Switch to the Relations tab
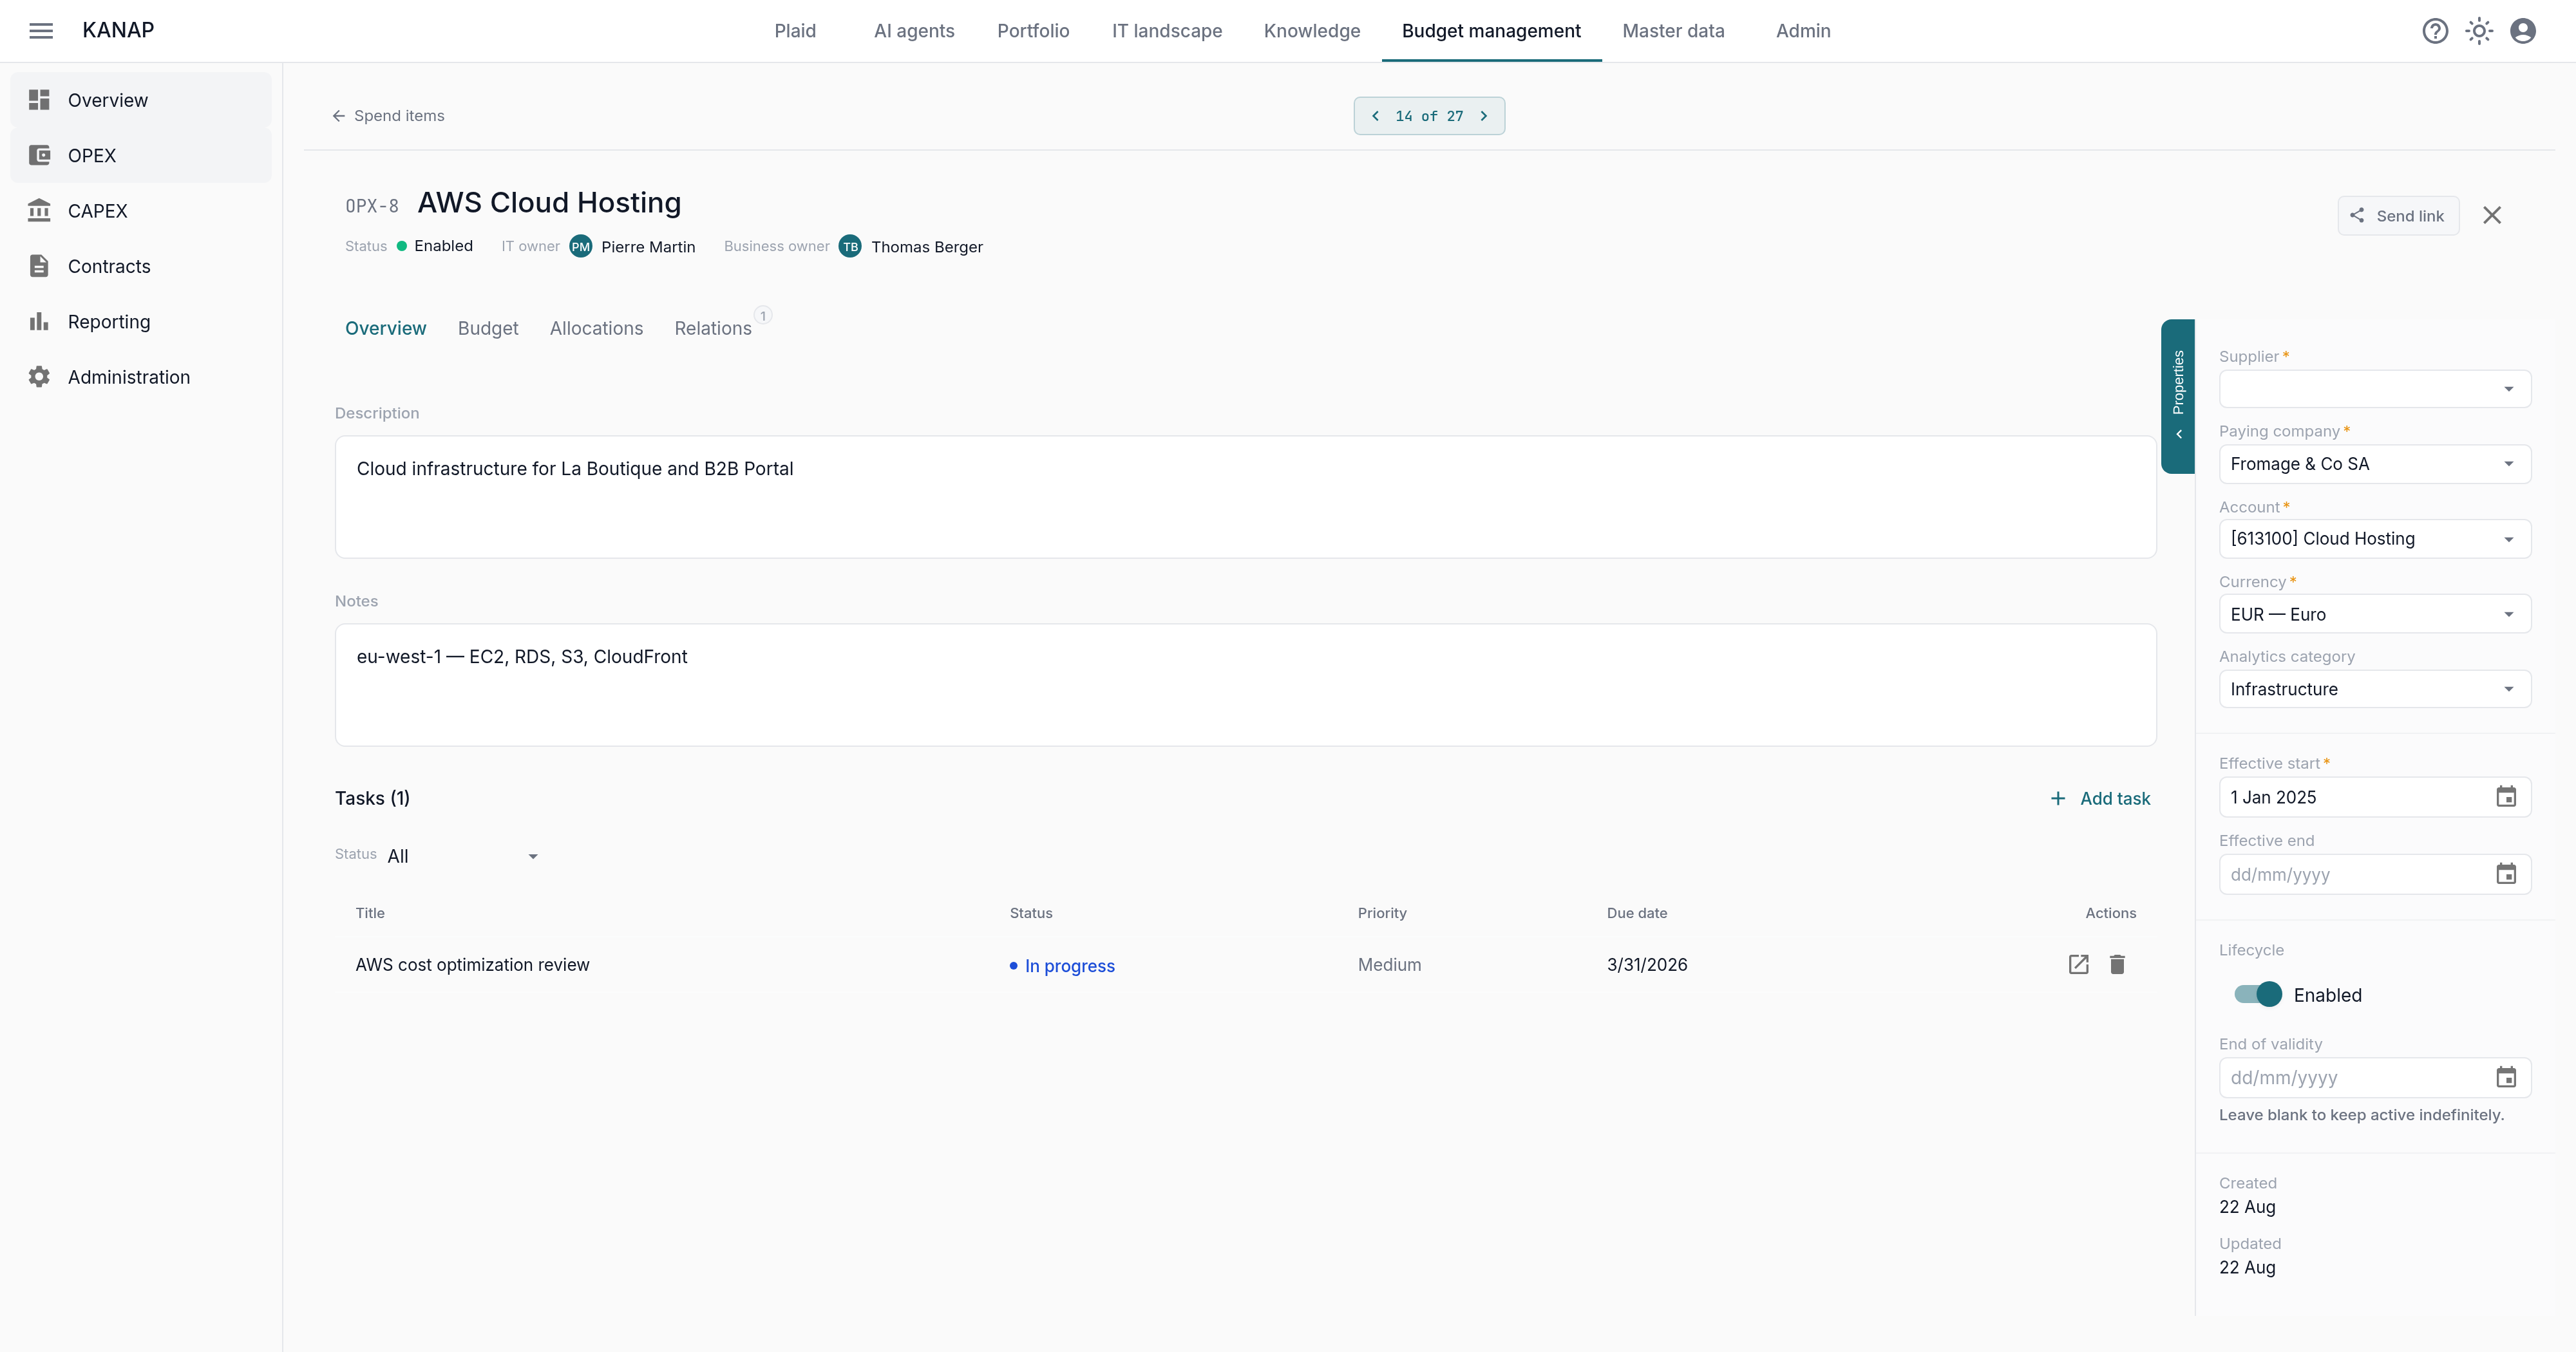Screen dimensions: 2576x1352 click(x=713, y=328)
